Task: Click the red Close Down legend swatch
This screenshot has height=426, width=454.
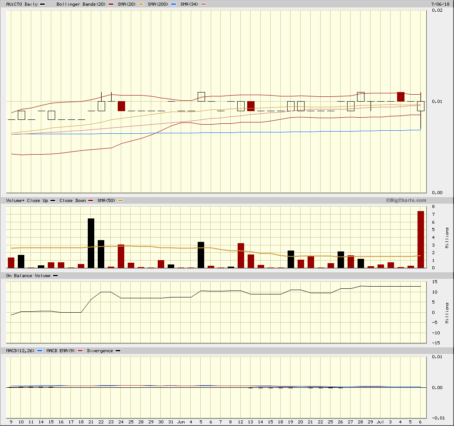Action: 91,201
